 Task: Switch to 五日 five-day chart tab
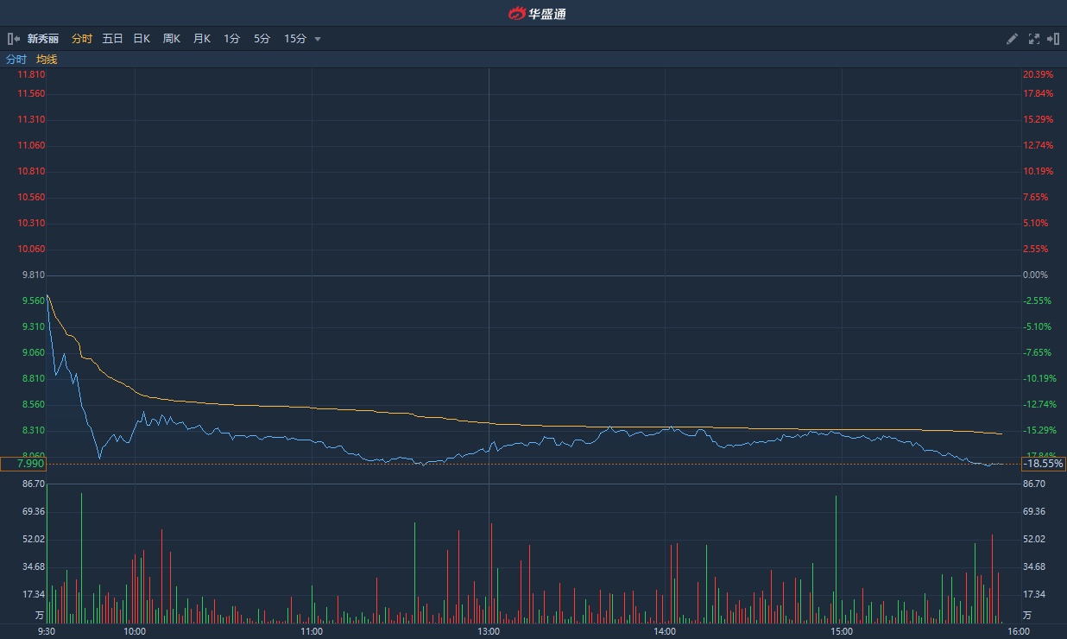[x=112, y=39]
